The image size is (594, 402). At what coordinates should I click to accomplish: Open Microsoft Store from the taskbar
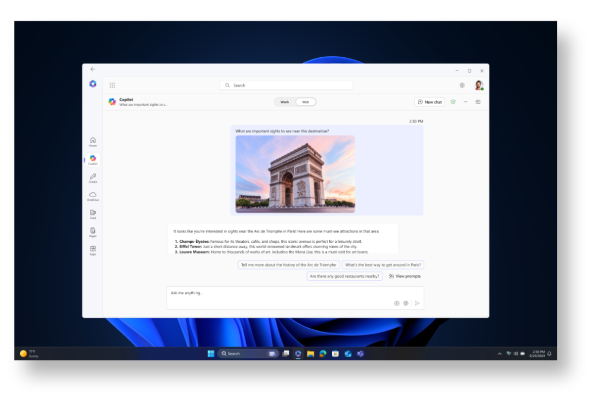[335, 354]
